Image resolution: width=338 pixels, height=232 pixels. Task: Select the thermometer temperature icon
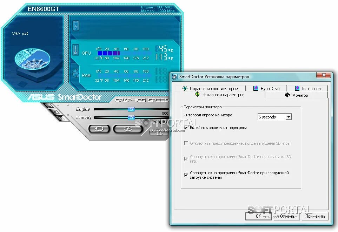point(76,50)
